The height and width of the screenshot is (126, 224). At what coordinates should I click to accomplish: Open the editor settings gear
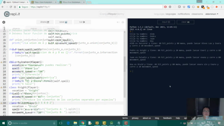(4, 22)
